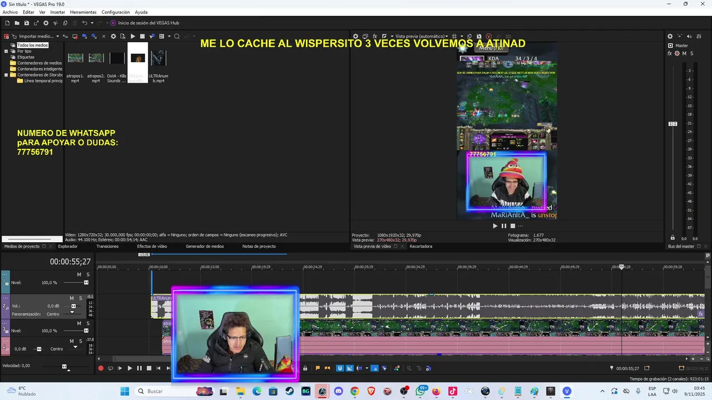The width and height of the screenshot is (712, 400).
Task: Adjust the Master bus volume fader
Action: point(673,124)
